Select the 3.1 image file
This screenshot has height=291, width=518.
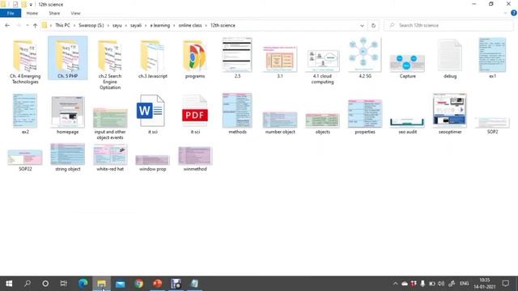click(280, 61)
